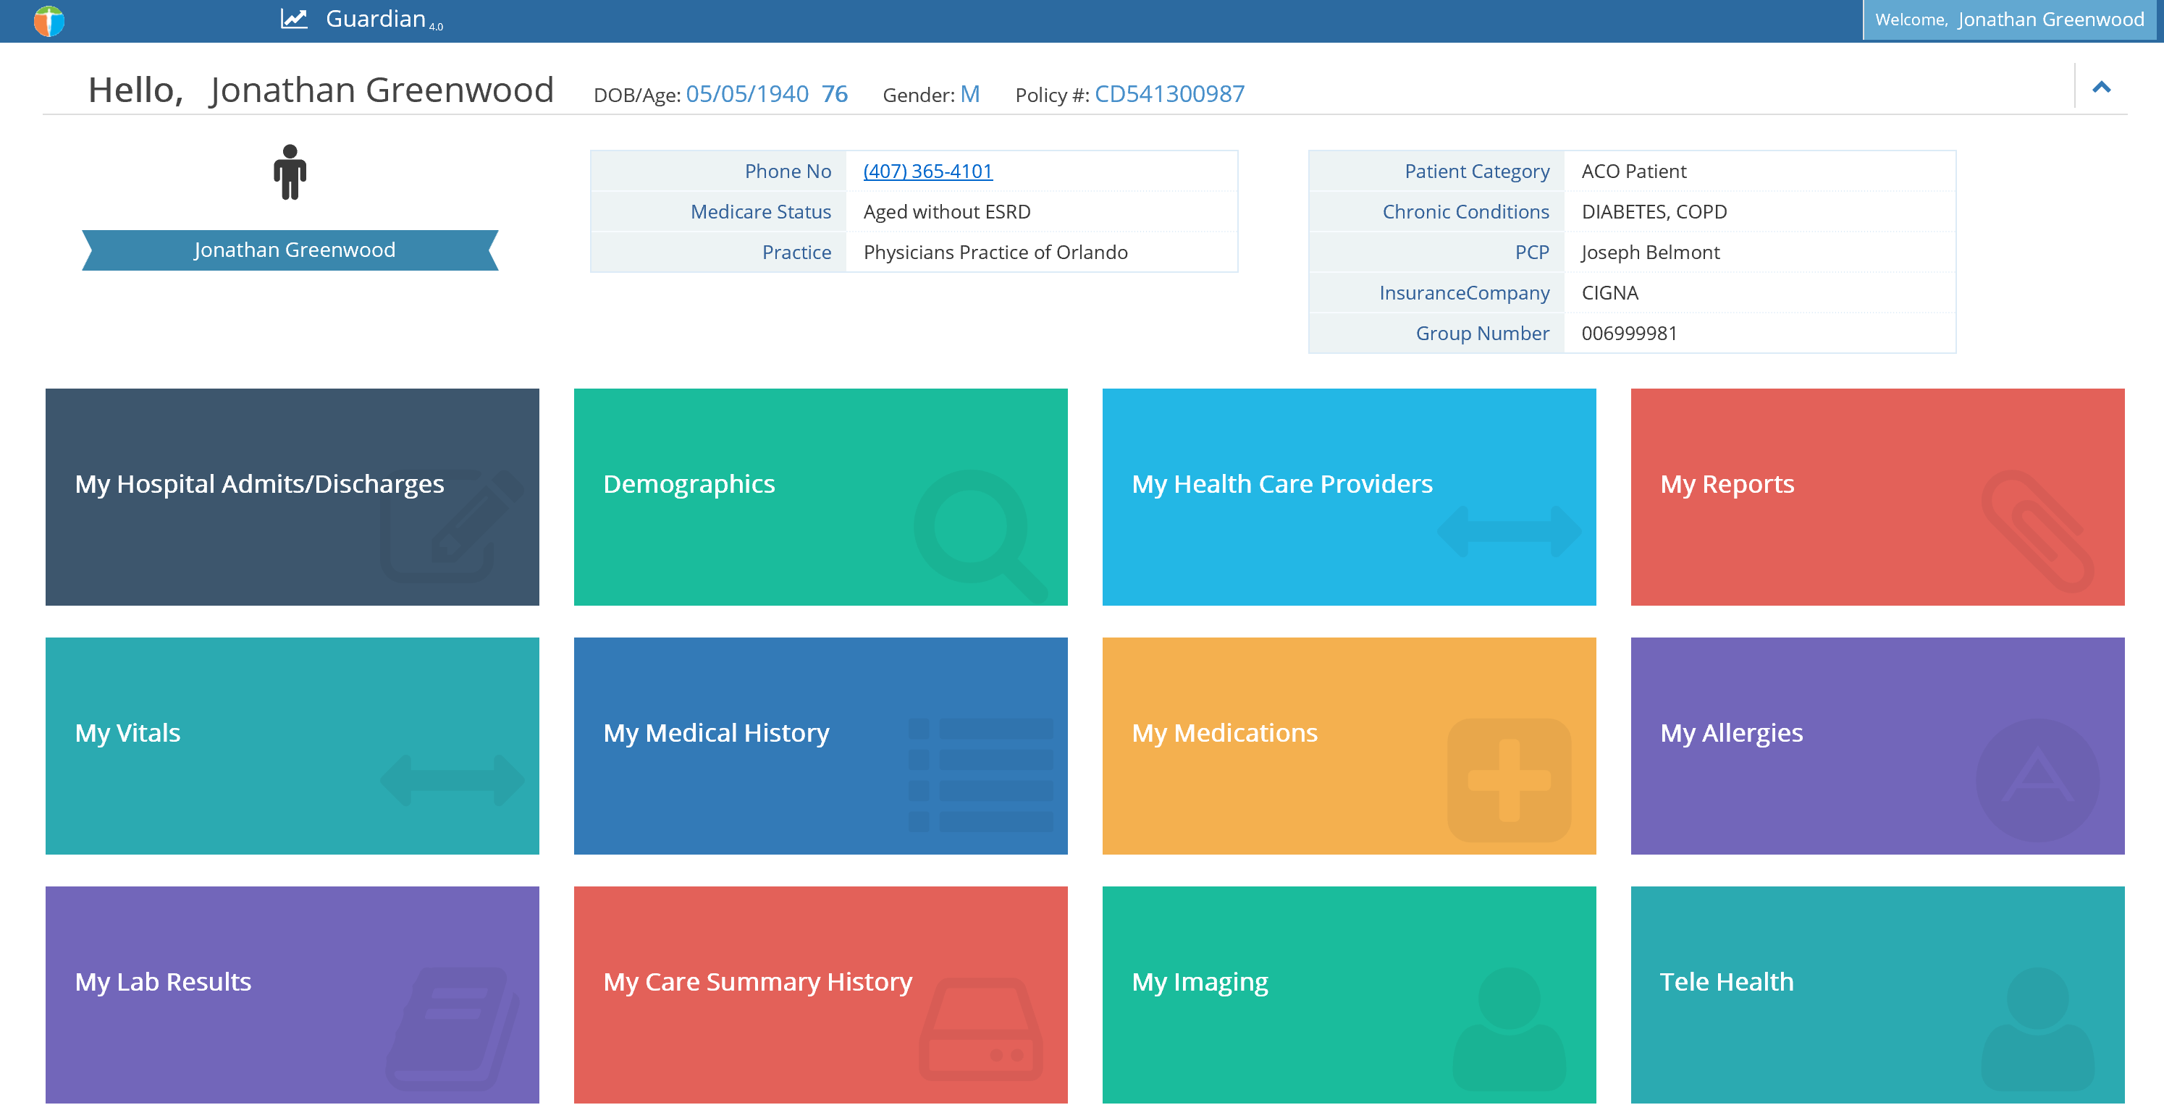Click the Jonathan Greenwood name banner
This screenshot has height=1118, width=2164.
(290, 250)
